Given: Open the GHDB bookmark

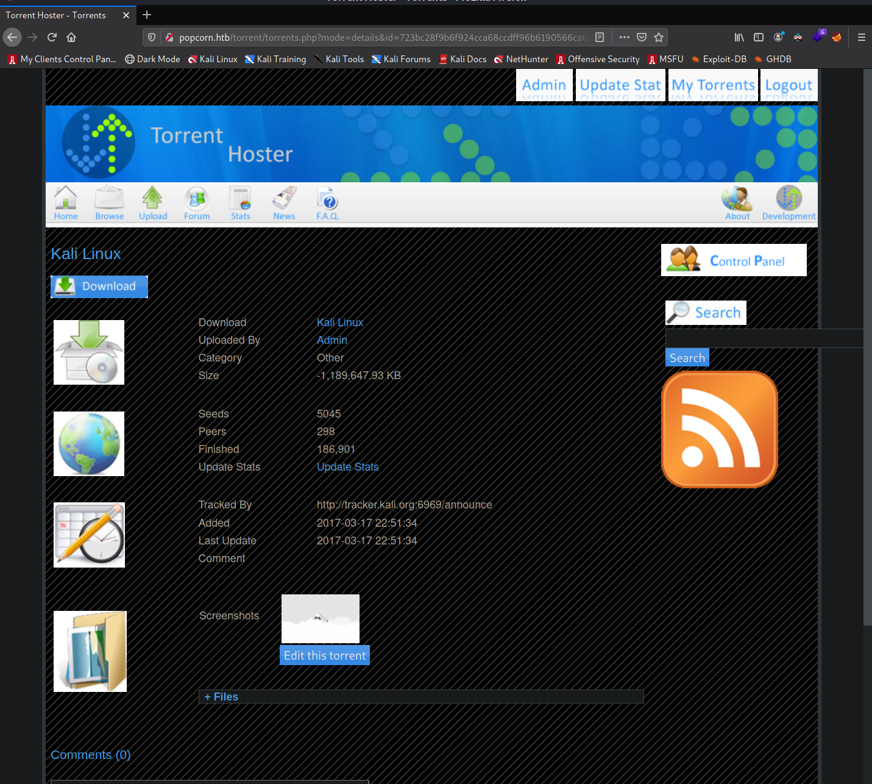Looking at the screenshot, I should (x=773, y=59).
